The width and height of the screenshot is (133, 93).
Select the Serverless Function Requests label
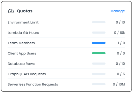point(33,84)
